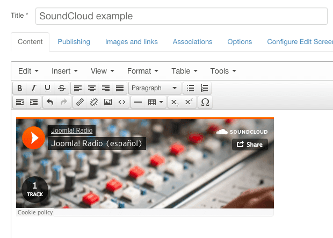Click the 1 Track badge
Screen dimensions: 333x238
pos(35,189)
